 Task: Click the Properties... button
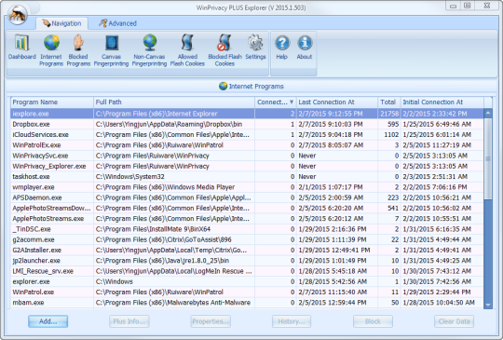point(211,321)
